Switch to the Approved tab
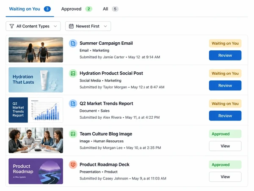The height and width of the screenshot is (191, 254). point(77,9)
